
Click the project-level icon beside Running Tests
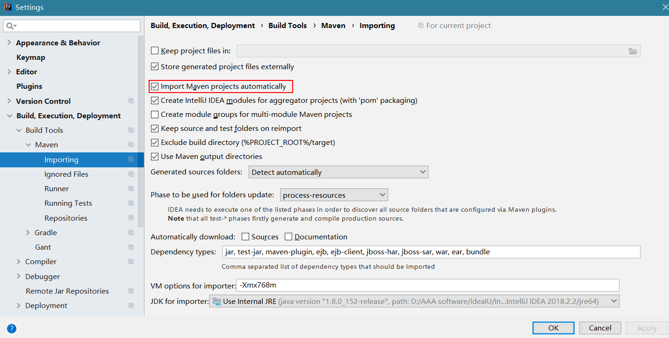click(131, 203)
